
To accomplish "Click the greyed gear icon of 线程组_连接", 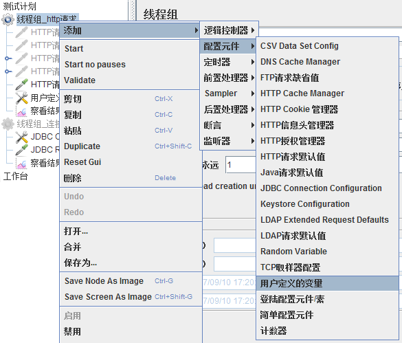I will (8, 124).
